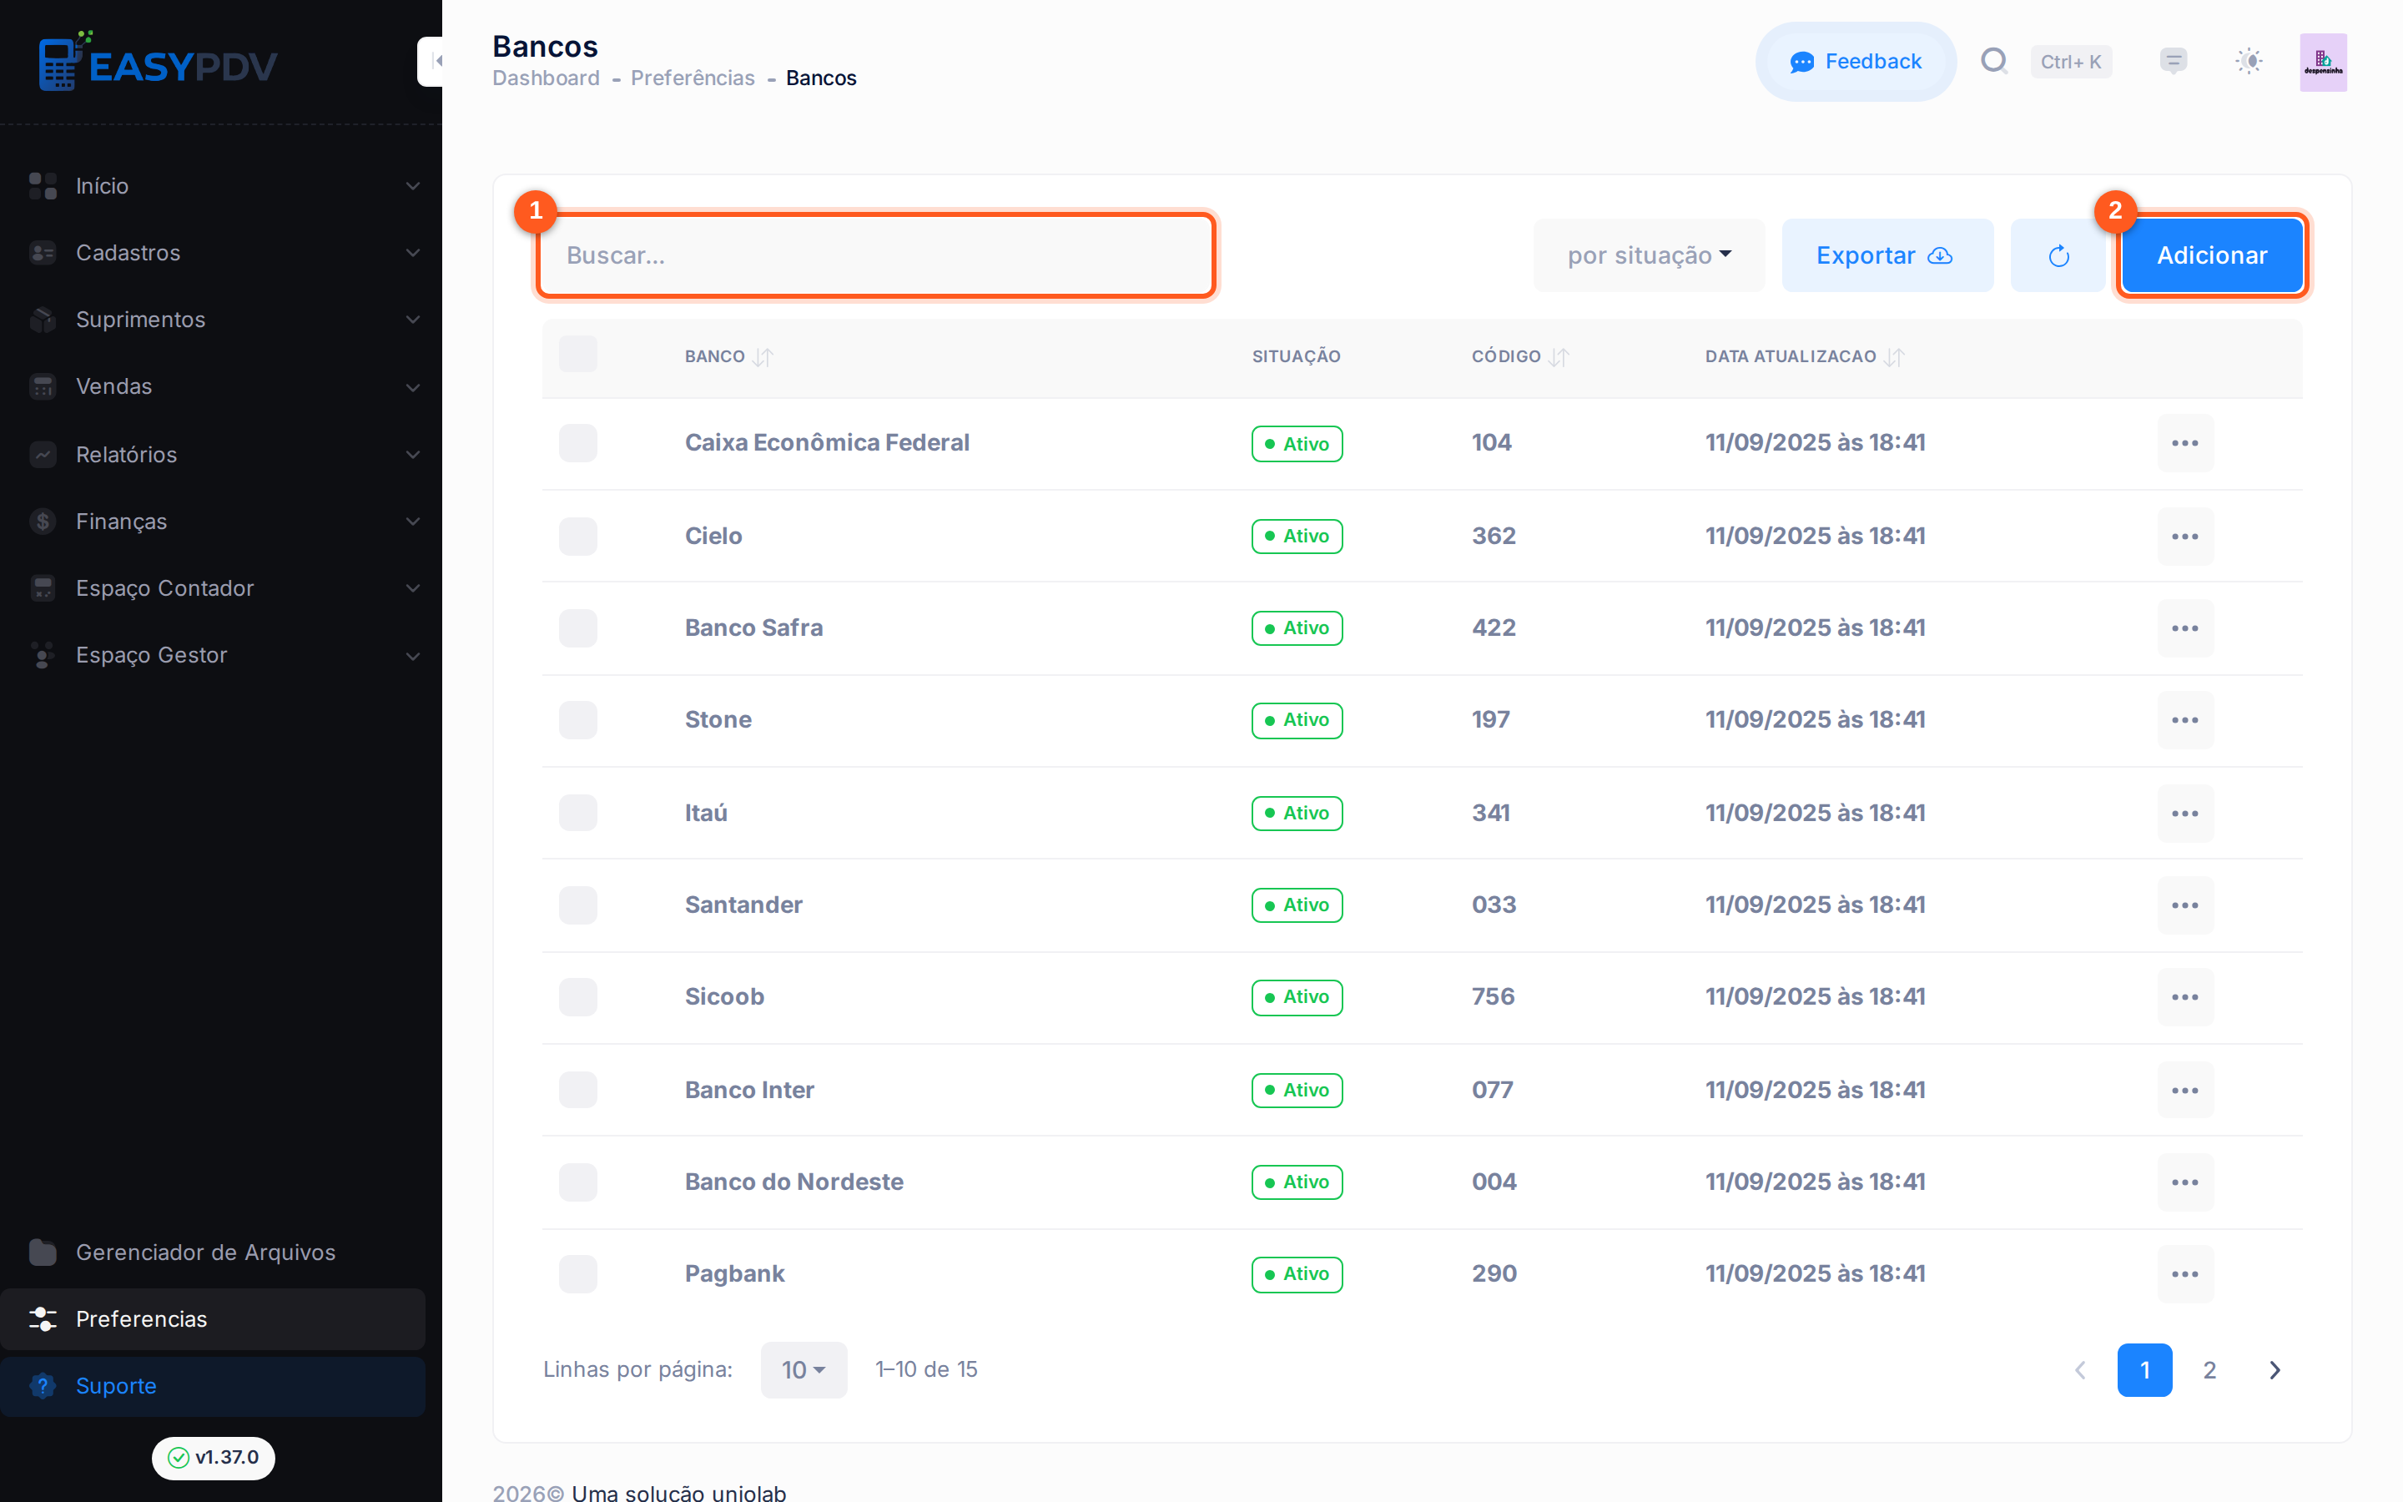
Task: Check the Banco Inter row checkbox
Action: point(578,1091)
